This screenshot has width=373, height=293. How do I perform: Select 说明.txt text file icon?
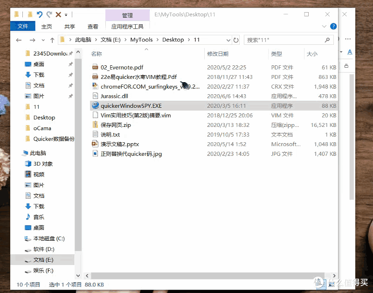click(x=95, y=134)
